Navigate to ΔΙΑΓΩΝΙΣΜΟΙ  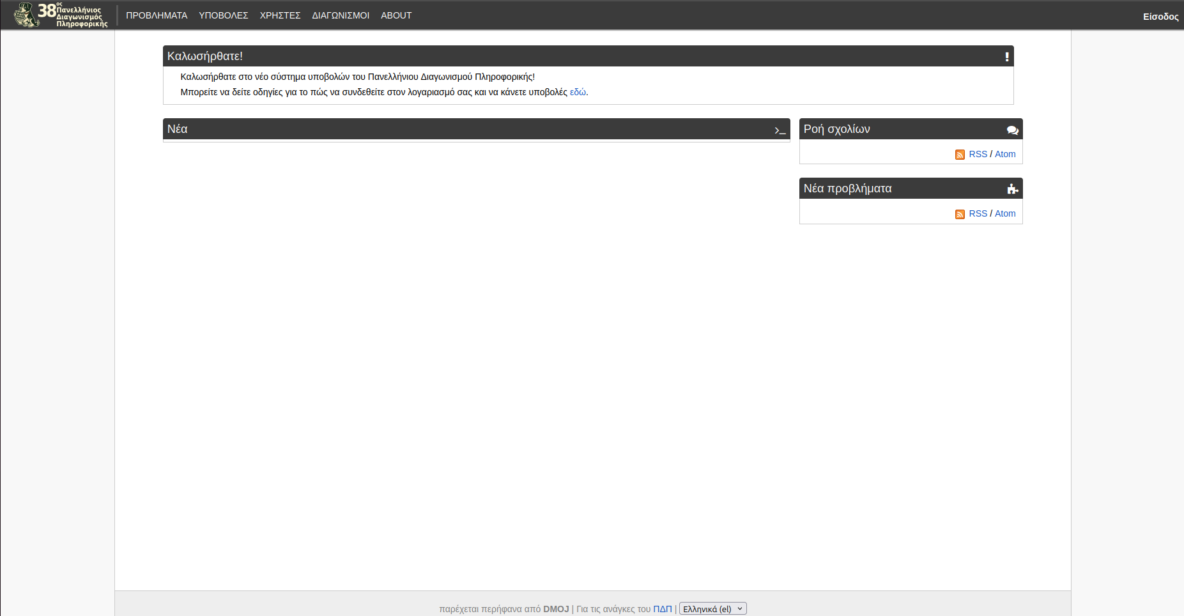tap(341, 15)
